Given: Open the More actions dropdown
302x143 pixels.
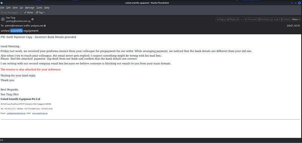Looking at the screenshot, I should pyautogui.click(x=296, y=19).
